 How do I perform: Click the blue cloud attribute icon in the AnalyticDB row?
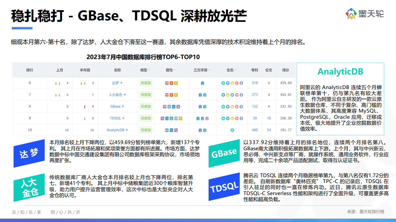(171, 130)
